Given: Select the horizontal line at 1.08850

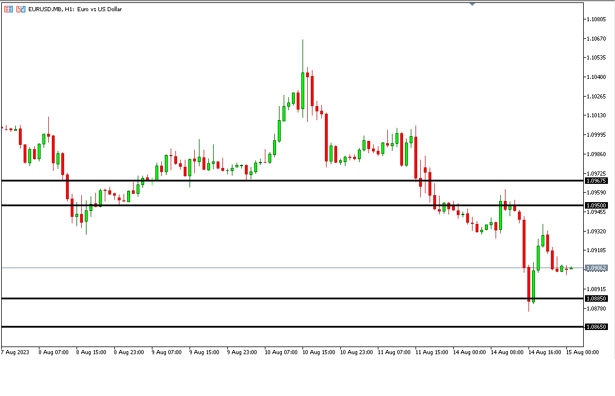Looking at the screenshot, I should pos(292,299).
